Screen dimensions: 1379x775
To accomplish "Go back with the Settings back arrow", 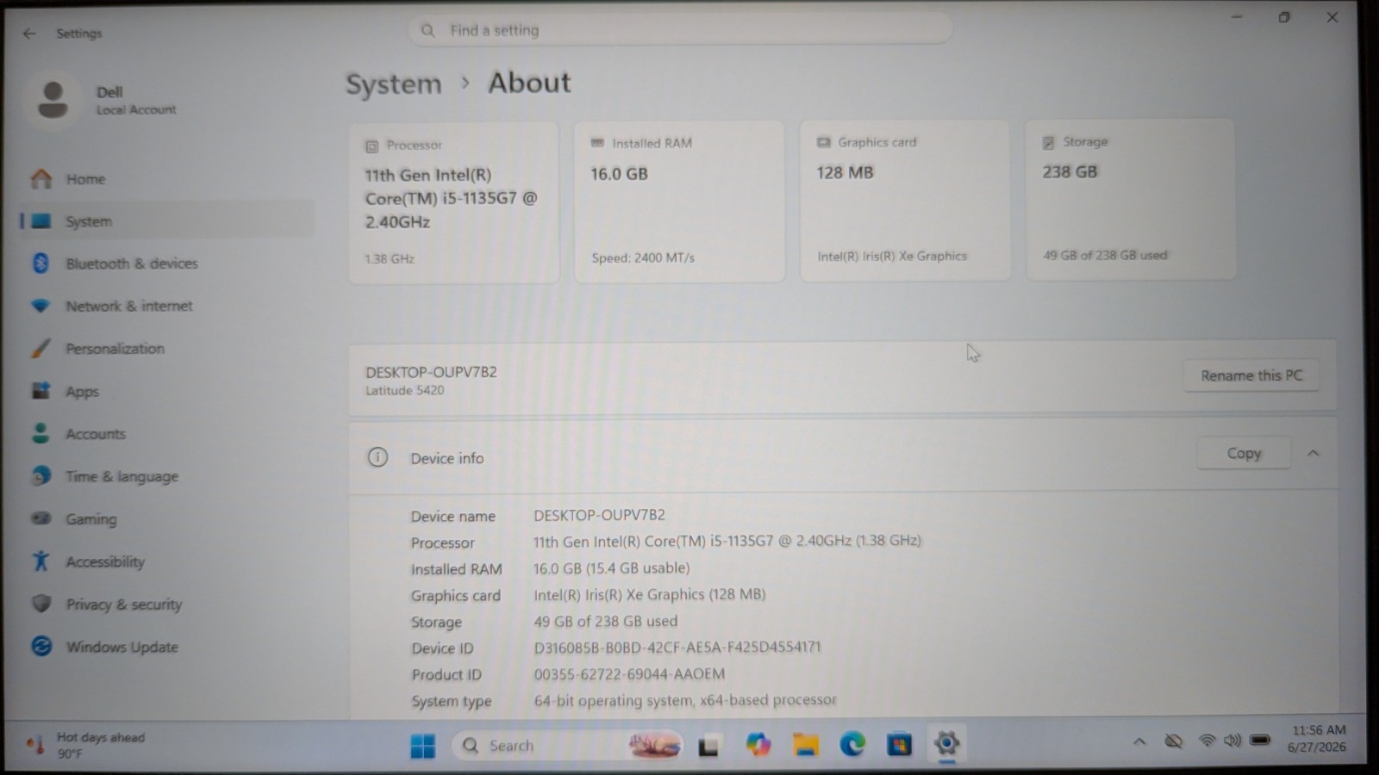I will point(29,34).
